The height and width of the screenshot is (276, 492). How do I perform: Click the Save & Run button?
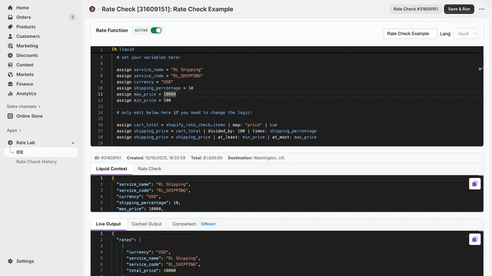click(459, 9)
